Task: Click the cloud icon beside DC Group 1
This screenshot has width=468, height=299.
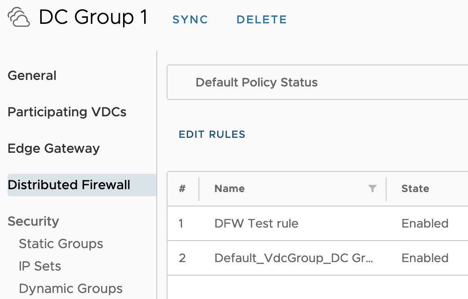Action: pos(19,18)
